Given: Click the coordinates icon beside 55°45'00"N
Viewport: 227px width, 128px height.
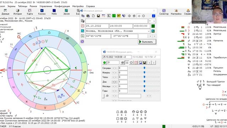Looking at the screenshot, I should point(83,36).
